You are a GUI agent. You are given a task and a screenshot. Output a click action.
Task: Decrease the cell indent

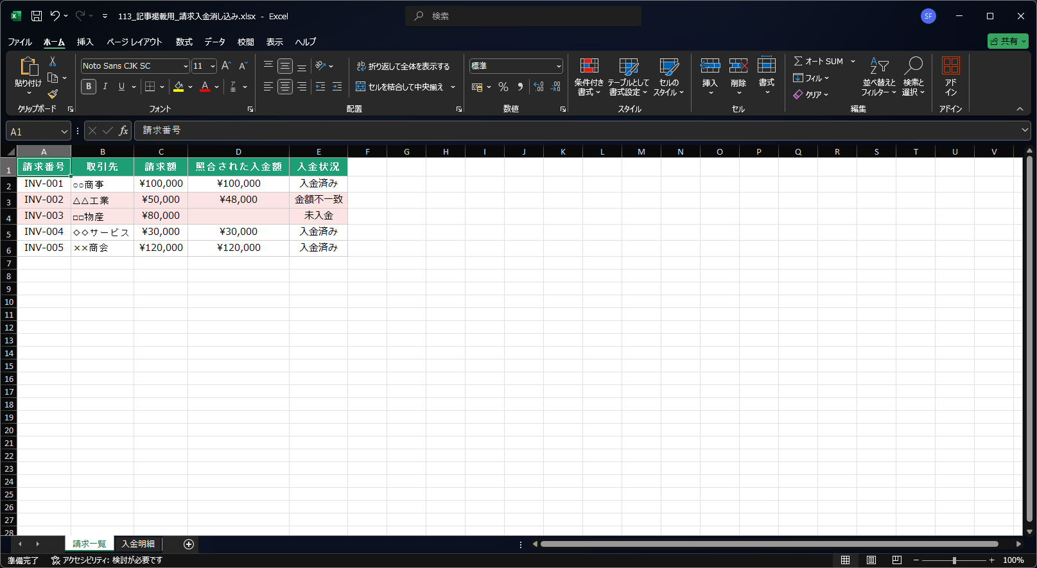(320, 87)
